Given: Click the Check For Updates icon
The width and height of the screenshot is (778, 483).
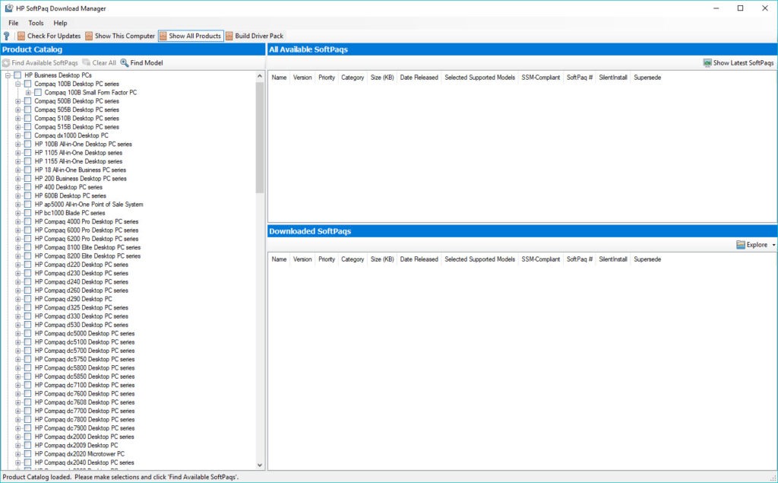Looking at the screenshot, I should 21,36.
